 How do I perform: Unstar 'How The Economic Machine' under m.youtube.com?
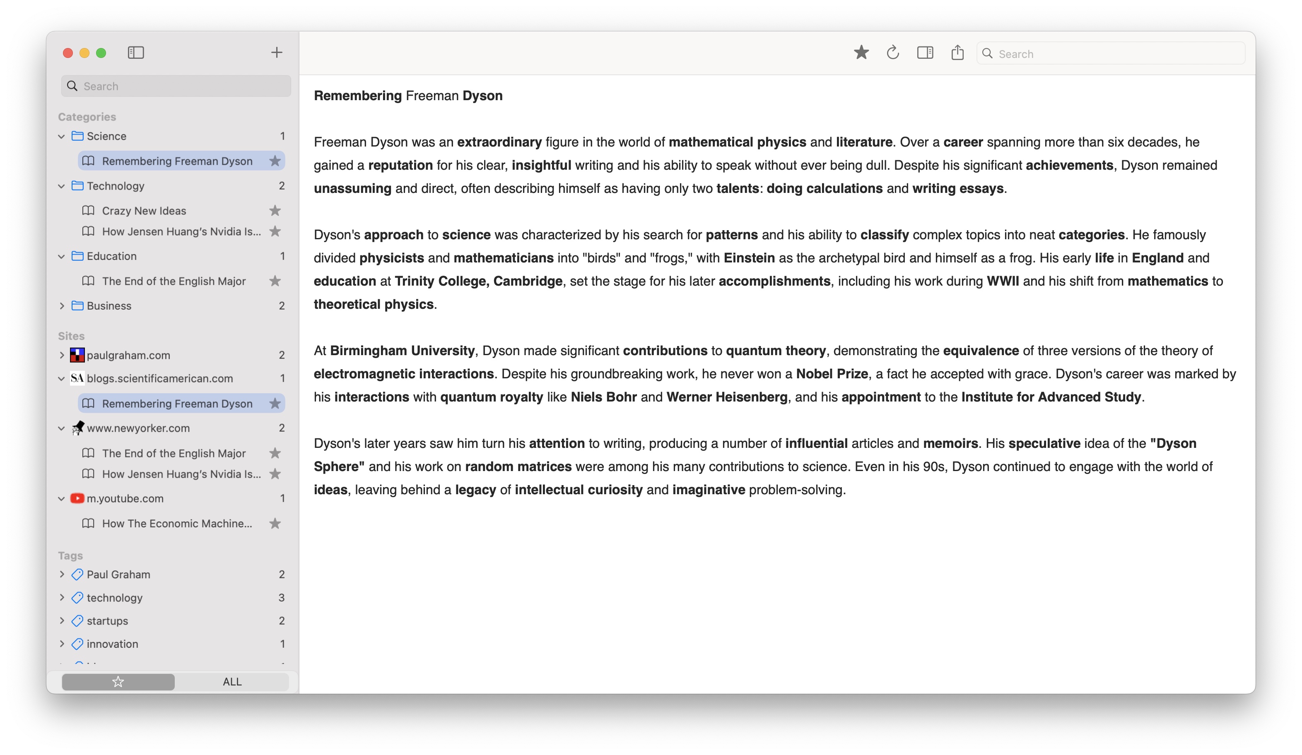coord(275,524)
